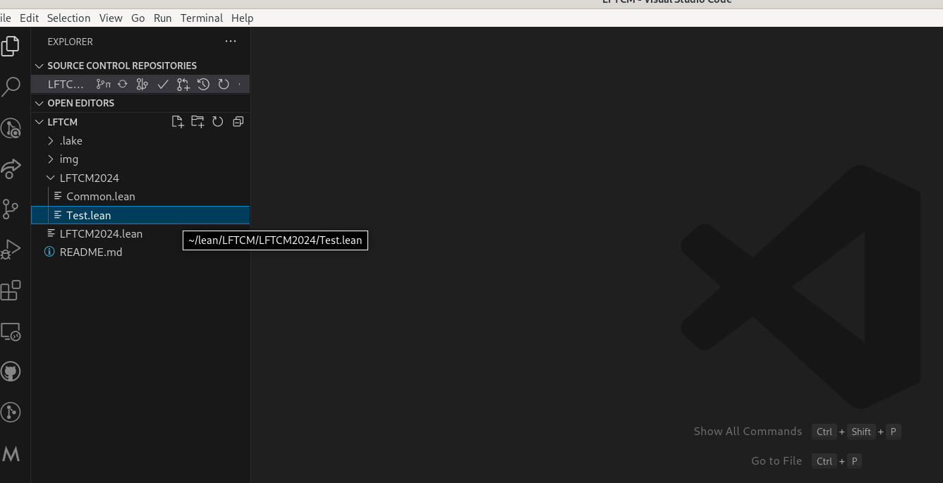
Task: Open the Selection menu
Action: (68, 18)
